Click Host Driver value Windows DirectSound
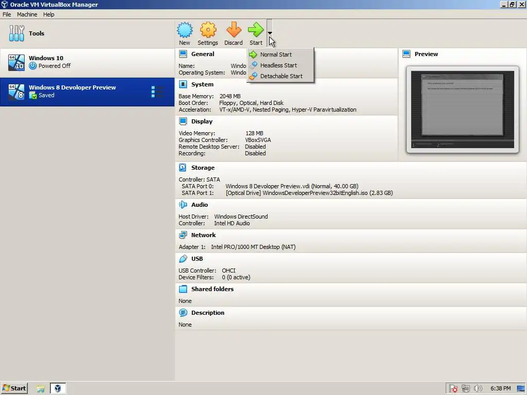Image resolution: width=527 pixels, height=395 pixels. click(241, 217)
